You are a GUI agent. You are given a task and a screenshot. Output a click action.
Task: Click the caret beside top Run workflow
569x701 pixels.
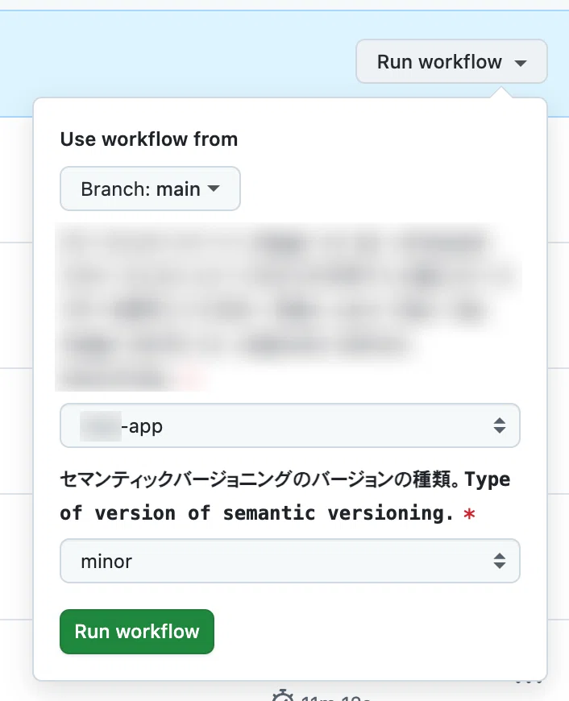coord(521,63)
